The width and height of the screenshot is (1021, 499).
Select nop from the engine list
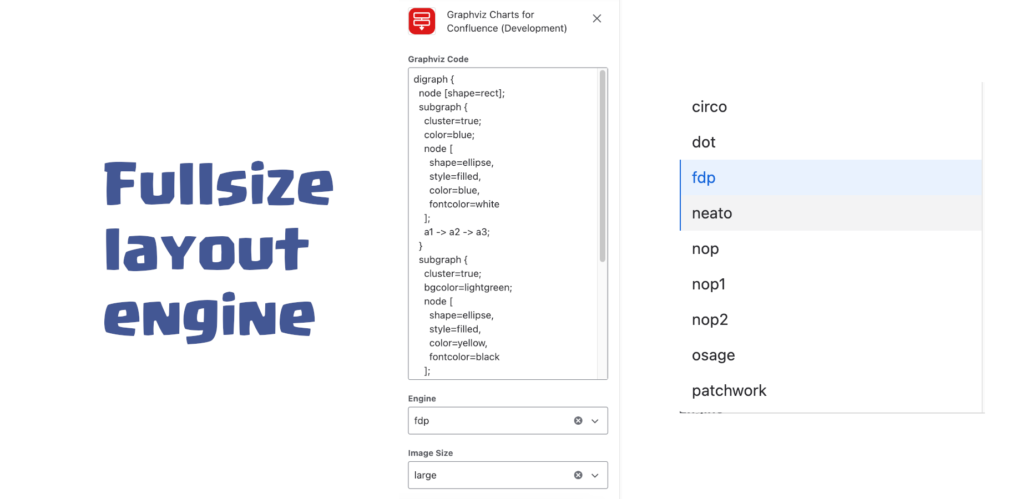[x=831, y=248]
